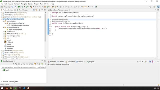The image size is (160, 90).
Task: Open Visual Studio Code from taskbar
Action: coord(24,88)
